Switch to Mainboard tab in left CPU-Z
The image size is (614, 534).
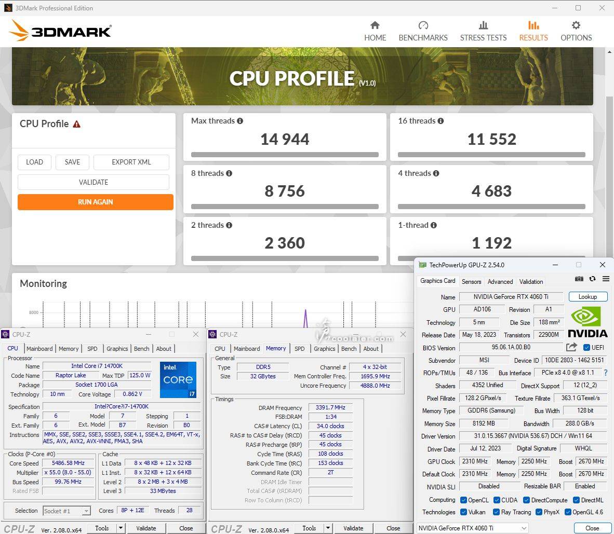pos(39,349)
